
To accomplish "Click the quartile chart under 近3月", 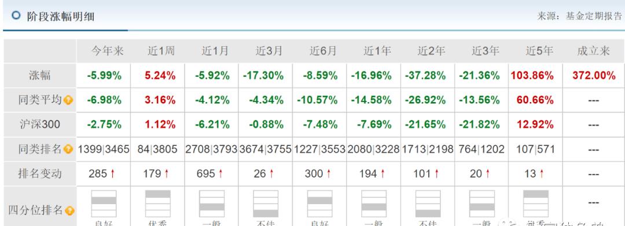I will (x=266, y=204).
